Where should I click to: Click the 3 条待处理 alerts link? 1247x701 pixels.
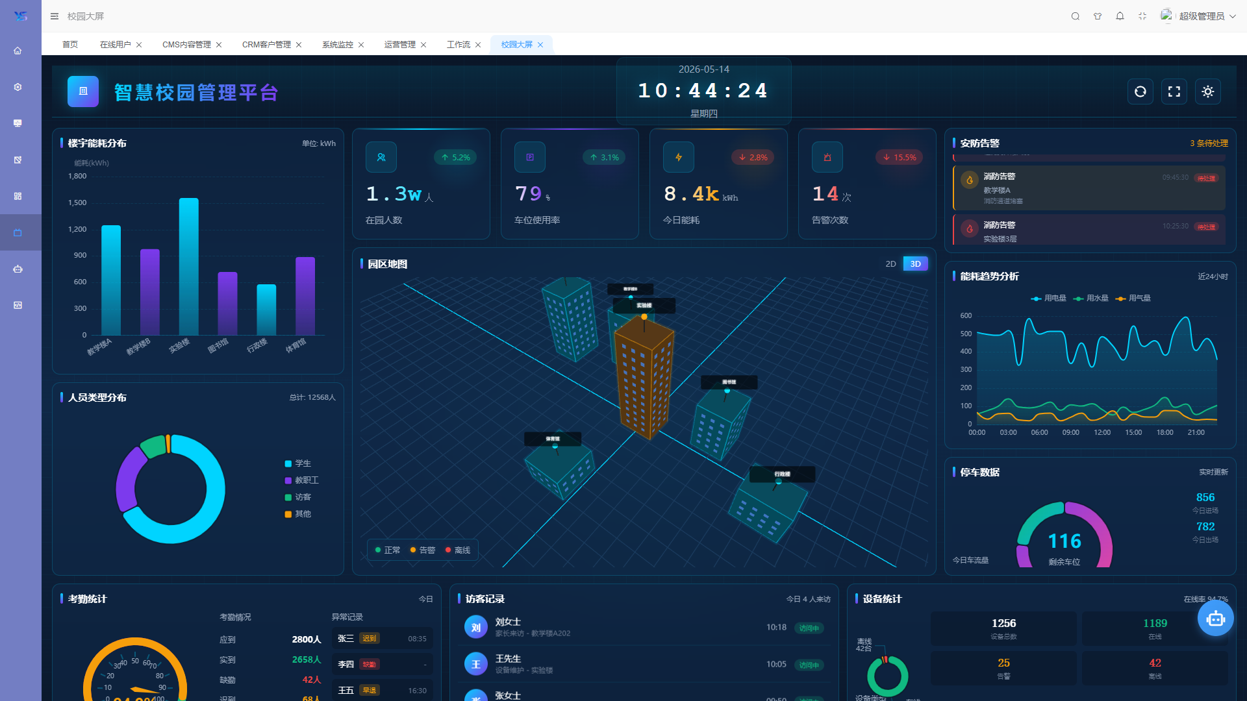tap(1209, 143)
